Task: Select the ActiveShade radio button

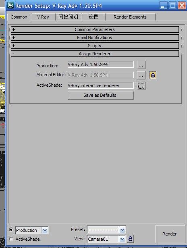Action: pos(11,239)
